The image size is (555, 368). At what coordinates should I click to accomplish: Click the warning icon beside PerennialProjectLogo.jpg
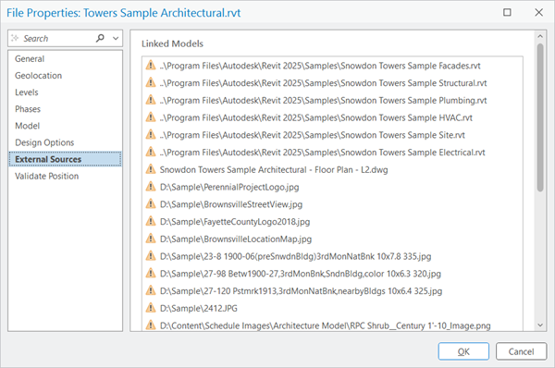[151, 187]
